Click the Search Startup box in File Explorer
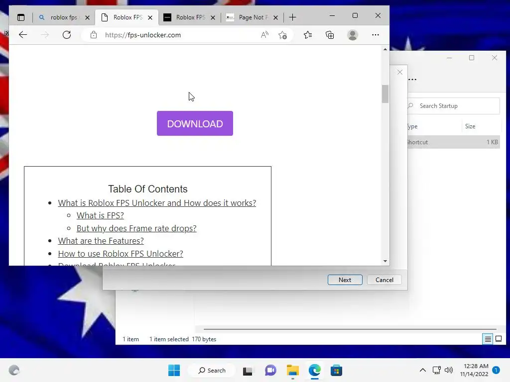This screenshot has height=382, width=510. [x=453, y=106]
